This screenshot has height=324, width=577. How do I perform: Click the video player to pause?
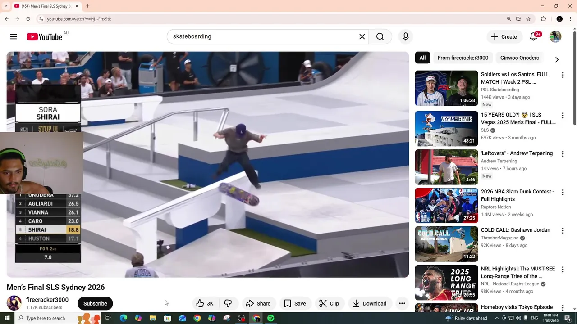point(207,164)
